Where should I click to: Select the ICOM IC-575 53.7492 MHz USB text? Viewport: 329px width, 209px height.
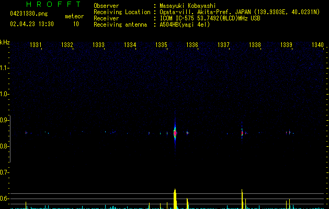point(210,18)
